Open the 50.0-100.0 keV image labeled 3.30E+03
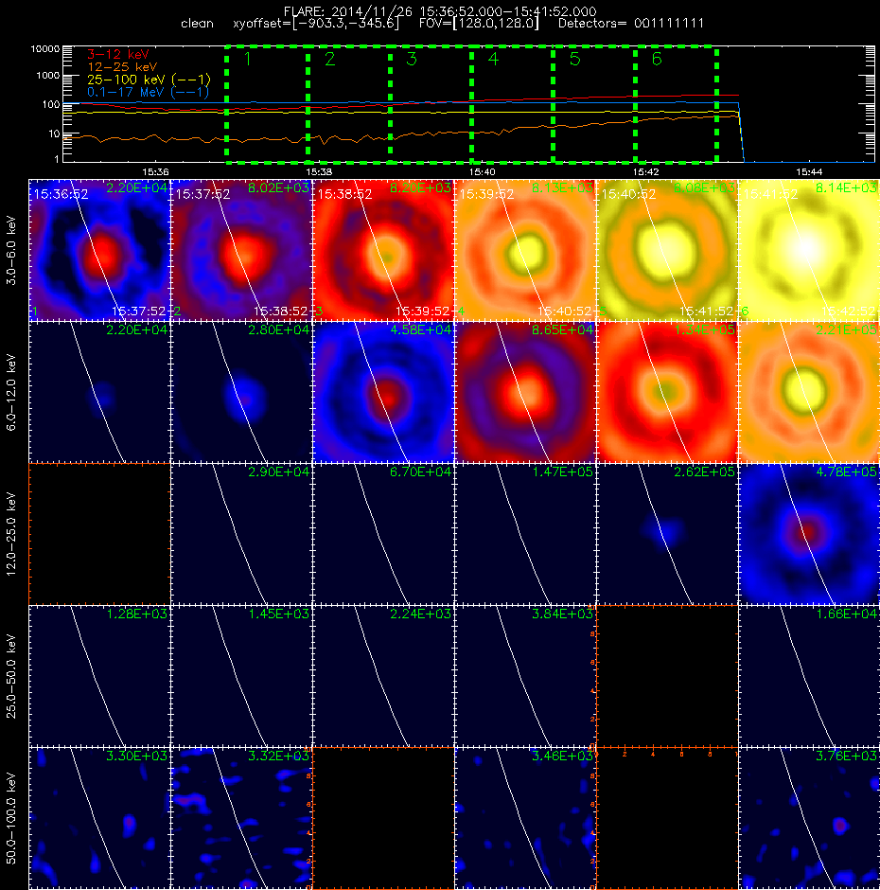Screen dimensions: 880x890 click(x=99, y=818)
